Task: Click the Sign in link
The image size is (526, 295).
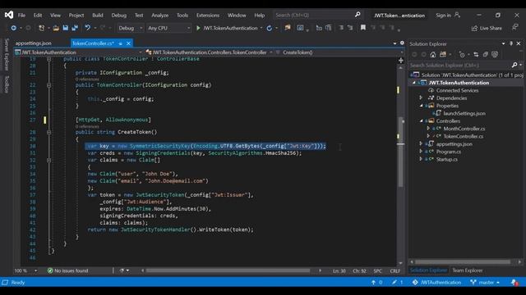Action: [443, 15]
